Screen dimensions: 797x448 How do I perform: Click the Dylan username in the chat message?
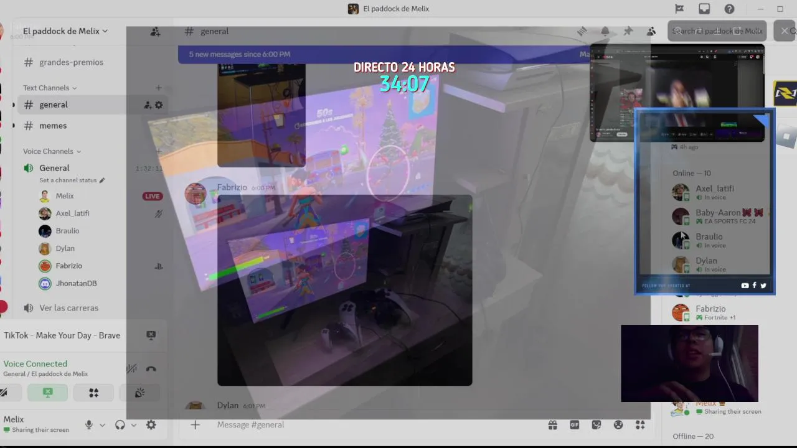228,405
